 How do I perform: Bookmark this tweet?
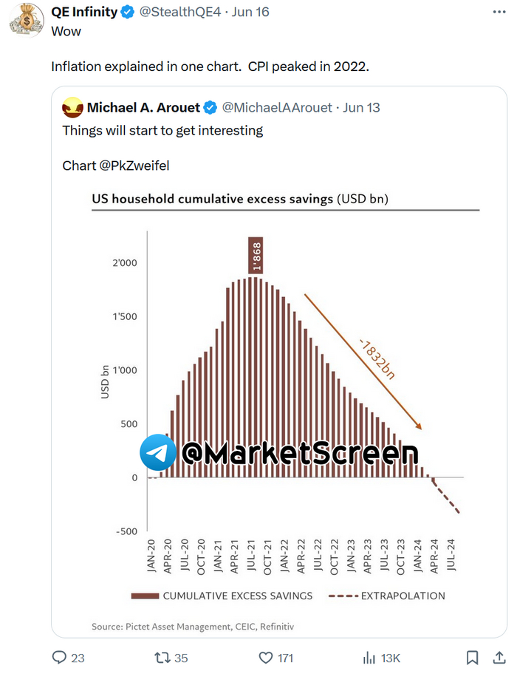[x=473, y=657]
